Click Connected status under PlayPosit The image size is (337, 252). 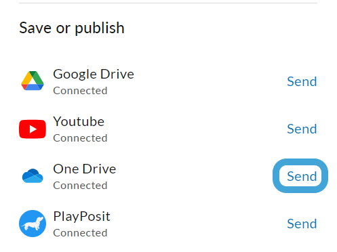[80, 233]
